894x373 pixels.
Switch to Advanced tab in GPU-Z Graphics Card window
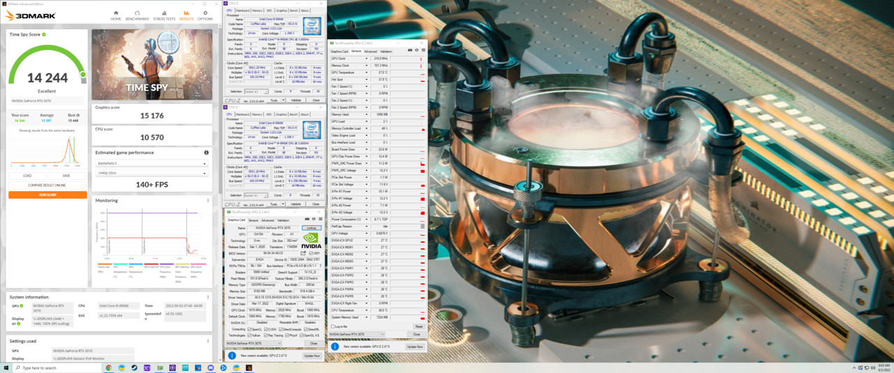pos(268,220)
